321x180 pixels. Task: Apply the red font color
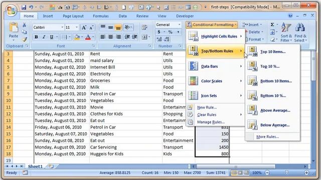coord(88,37)
